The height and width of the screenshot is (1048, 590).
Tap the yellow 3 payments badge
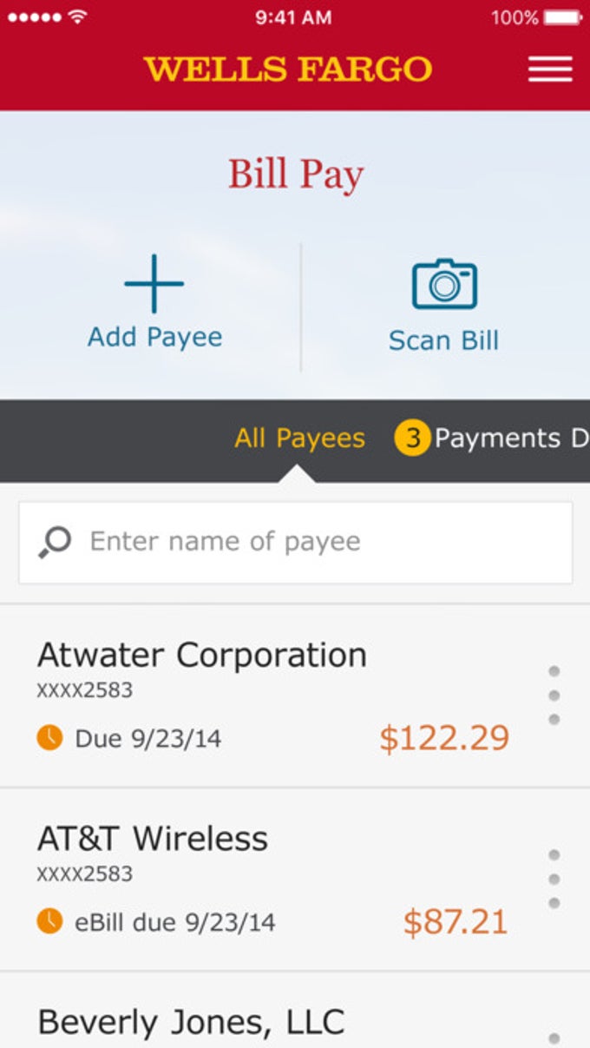click(x=412, y=438)
